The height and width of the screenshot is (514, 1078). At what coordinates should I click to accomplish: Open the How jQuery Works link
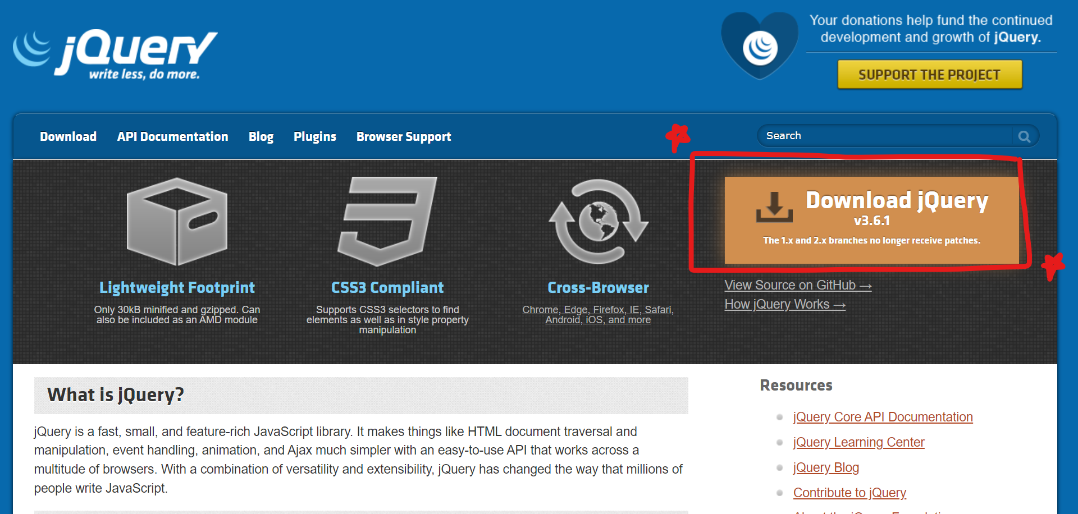point(785,304)
